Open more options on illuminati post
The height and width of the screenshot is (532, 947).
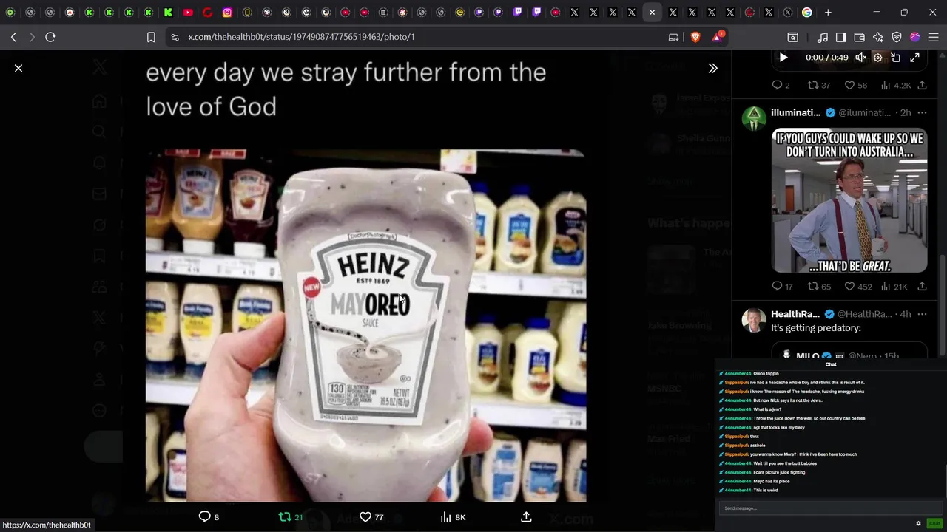(x=922, y=112)
